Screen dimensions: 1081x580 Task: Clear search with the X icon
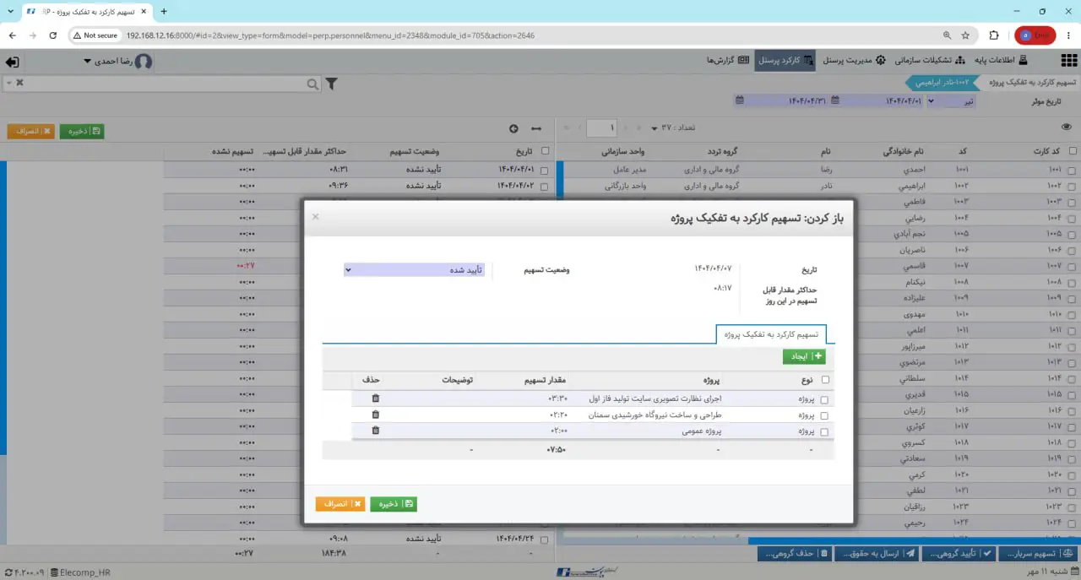(19, 83)
